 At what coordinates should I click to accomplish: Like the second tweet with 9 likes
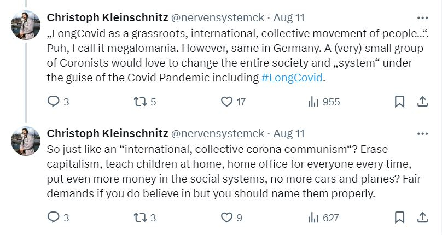point(226,218)
